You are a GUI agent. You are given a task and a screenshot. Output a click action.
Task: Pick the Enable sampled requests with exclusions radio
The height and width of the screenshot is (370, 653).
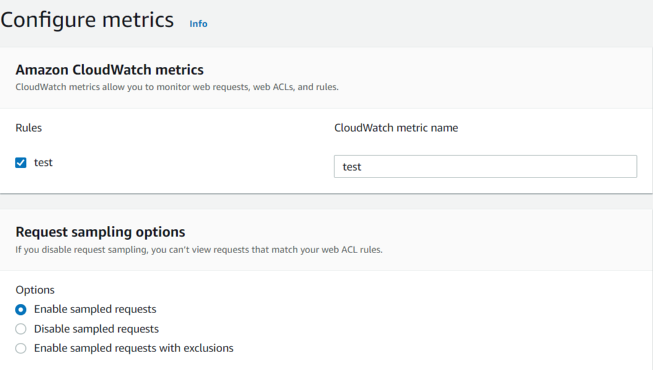click(x=21, y=348)
